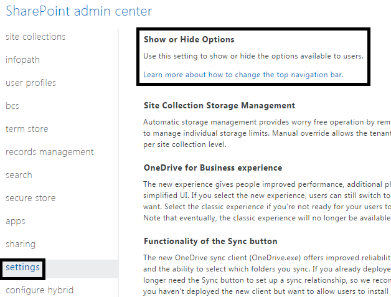Open records management settings
The image size is (391, 297).
(49, 152)
